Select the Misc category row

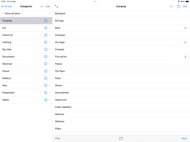pyautogui.click(x=26, y=85)
